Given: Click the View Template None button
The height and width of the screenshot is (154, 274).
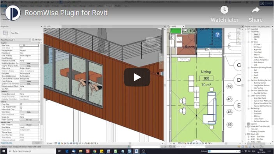Looking at the screenshot, I should point(29,125).
